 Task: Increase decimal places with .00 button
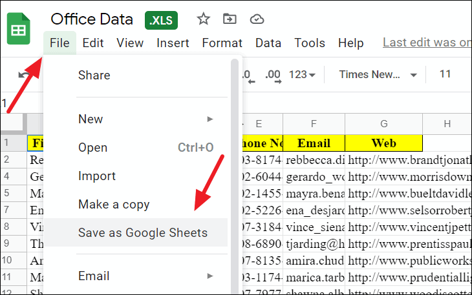click(274, 76)
